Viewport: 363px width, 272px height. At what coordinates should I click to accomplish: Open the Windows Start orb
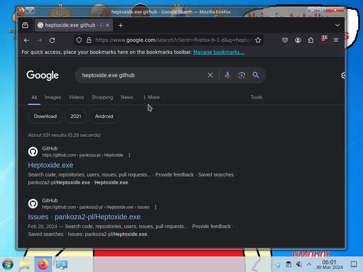tap(8, 264)
